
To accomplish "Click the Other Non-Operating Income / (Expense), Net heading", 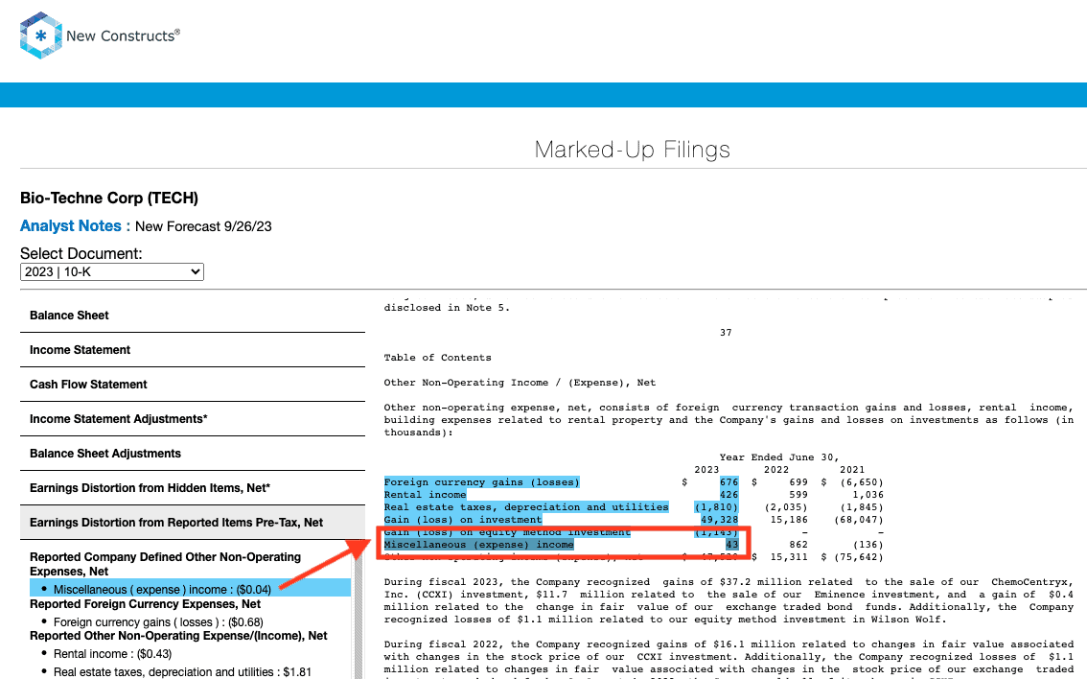I will [x=520, y=383].
